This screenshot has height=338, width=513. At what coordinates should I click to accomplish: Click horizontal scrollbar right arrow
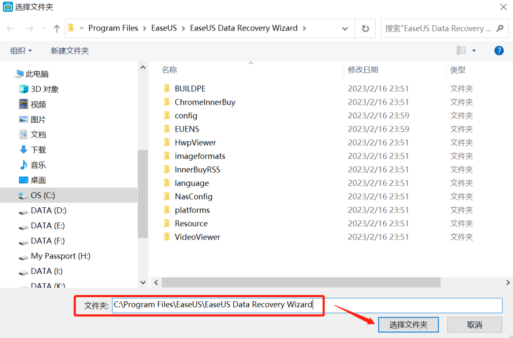(x=508, y=282)
